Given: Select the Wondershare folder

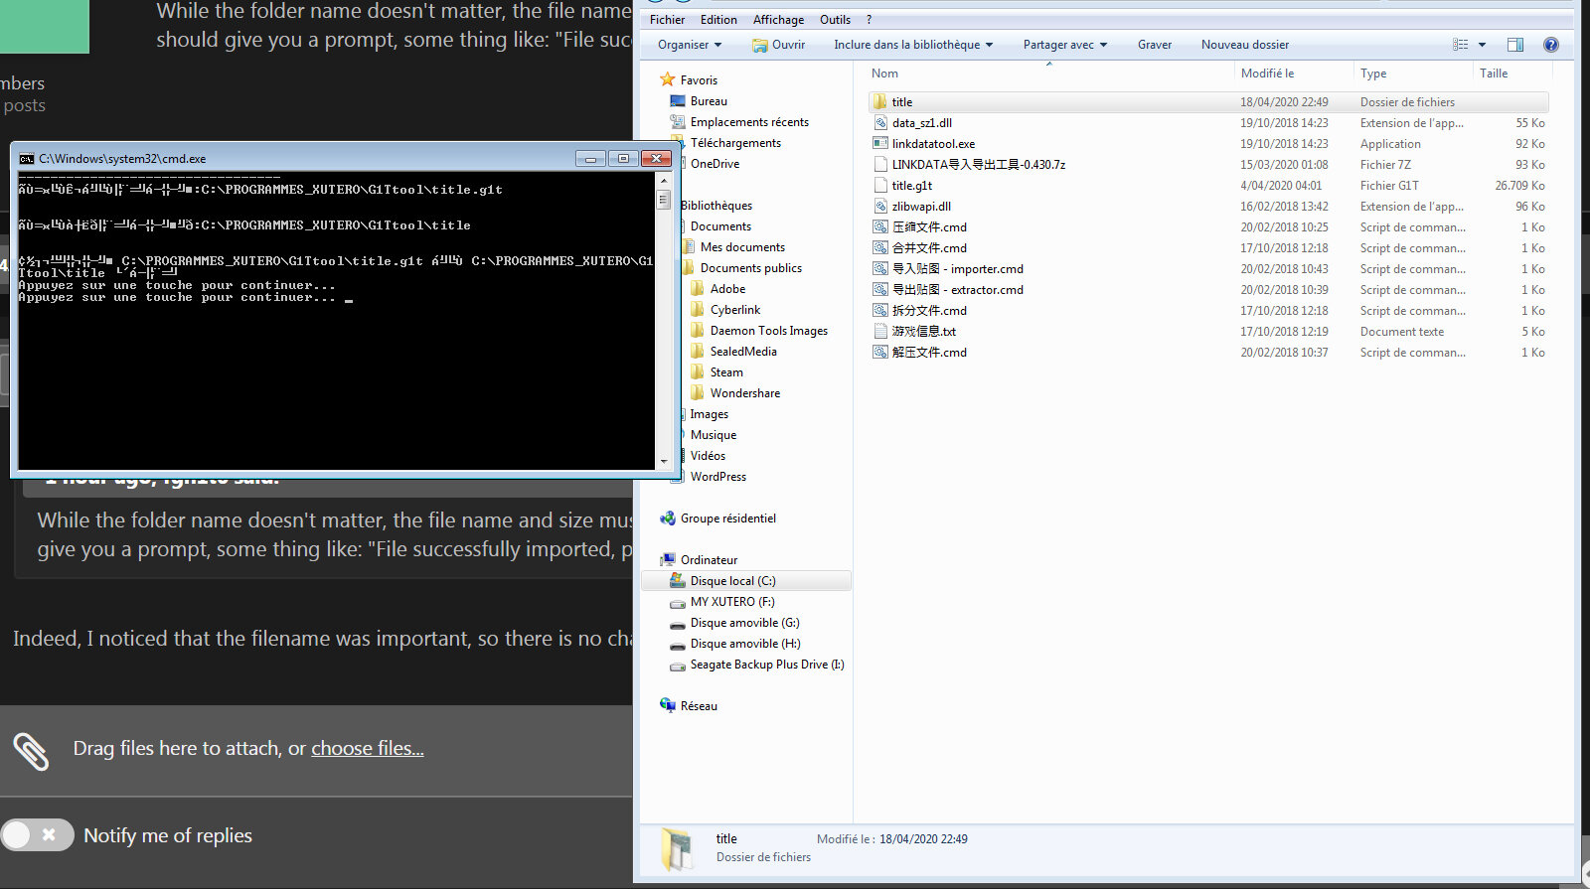Looking at the screenshot, I should click(745, 393).
